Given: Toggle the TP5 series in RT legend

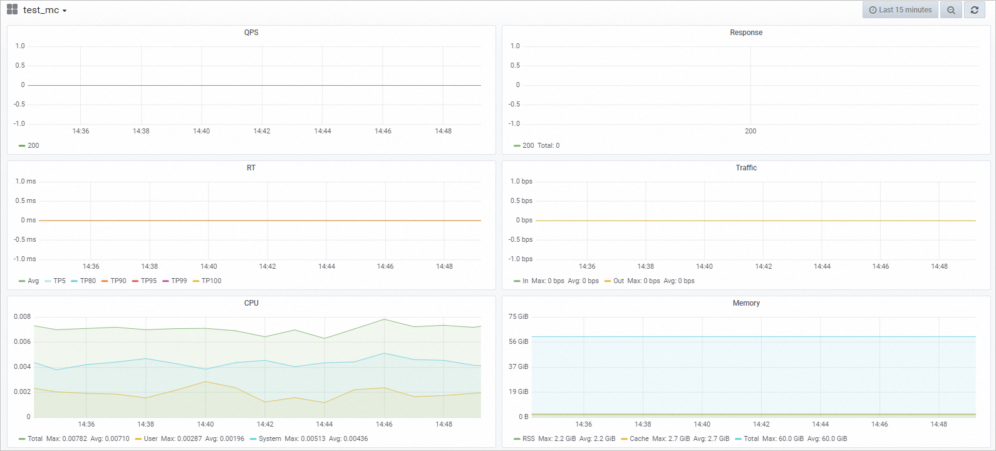Looking at the screenshot, I should pos(60,281).
